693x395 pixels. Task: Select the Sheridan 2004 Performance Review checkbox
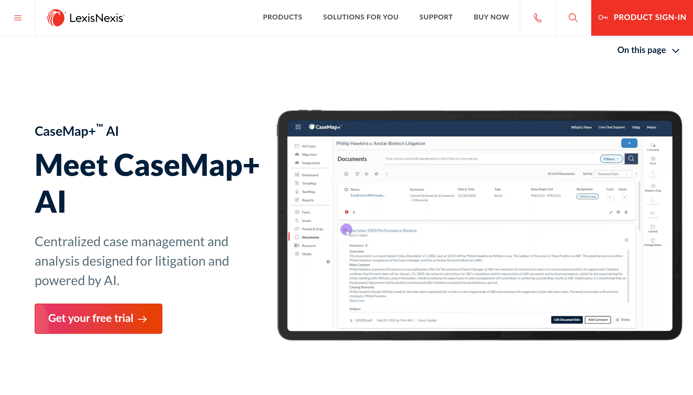345,230
